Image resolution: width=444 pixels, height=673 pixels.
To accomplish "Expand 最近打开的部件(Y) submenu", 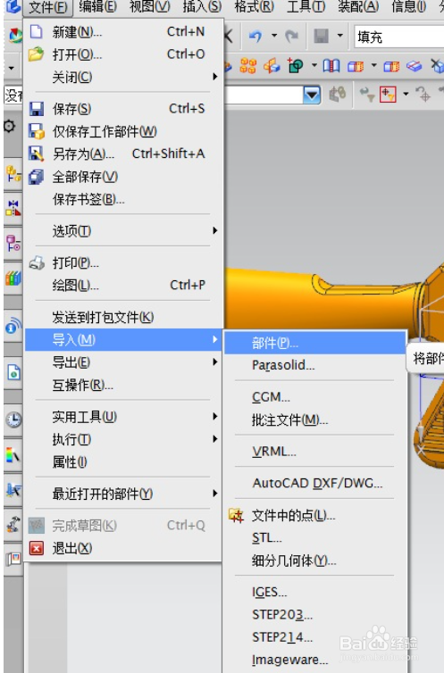I will [x=123, y=494].
